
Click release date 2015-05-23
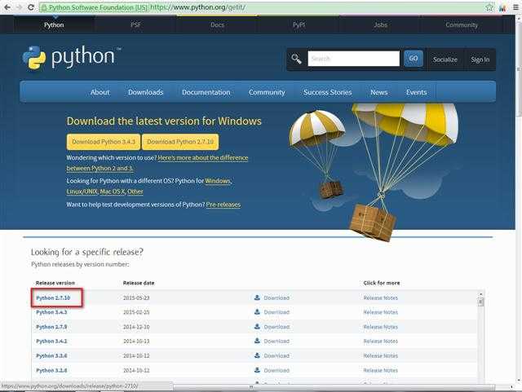click(x=136, y=297)
